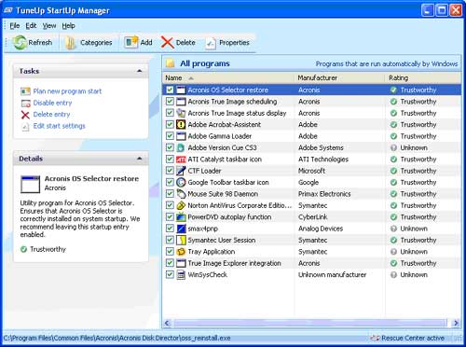Select the True Image Explorer integration row
This screenshot has width=466, height=347.
pyautogui.click(x=311, y=263)
